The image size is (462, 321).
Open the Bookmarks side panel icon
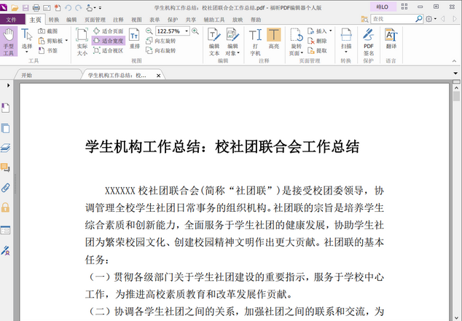[x=6, y=108]
